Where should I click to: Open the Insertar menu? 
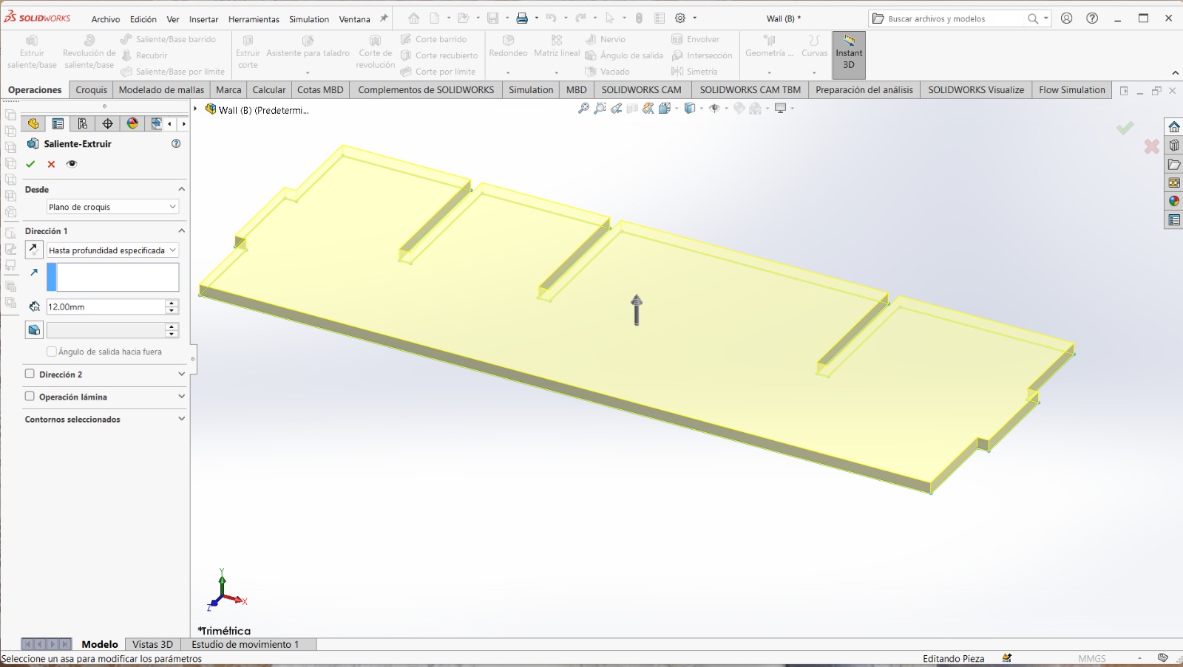pyautogui.click(x=203, y=19)
